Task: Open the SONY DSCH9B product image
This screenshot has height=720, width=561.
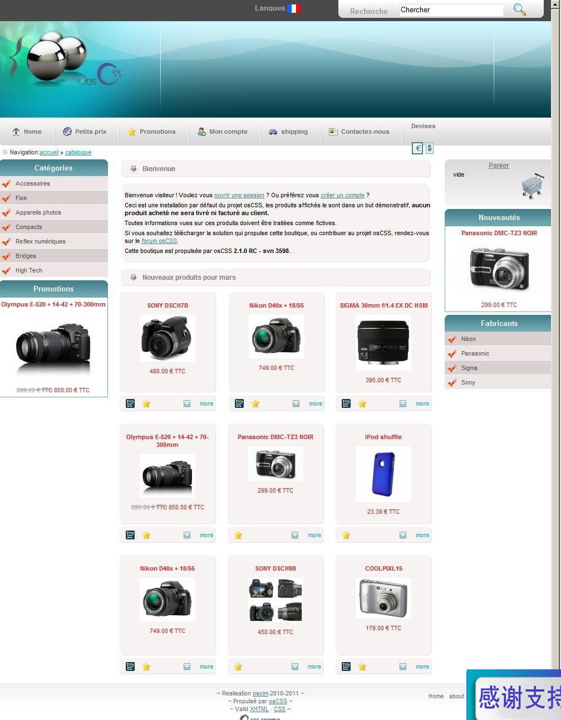Action: [275, 600]
